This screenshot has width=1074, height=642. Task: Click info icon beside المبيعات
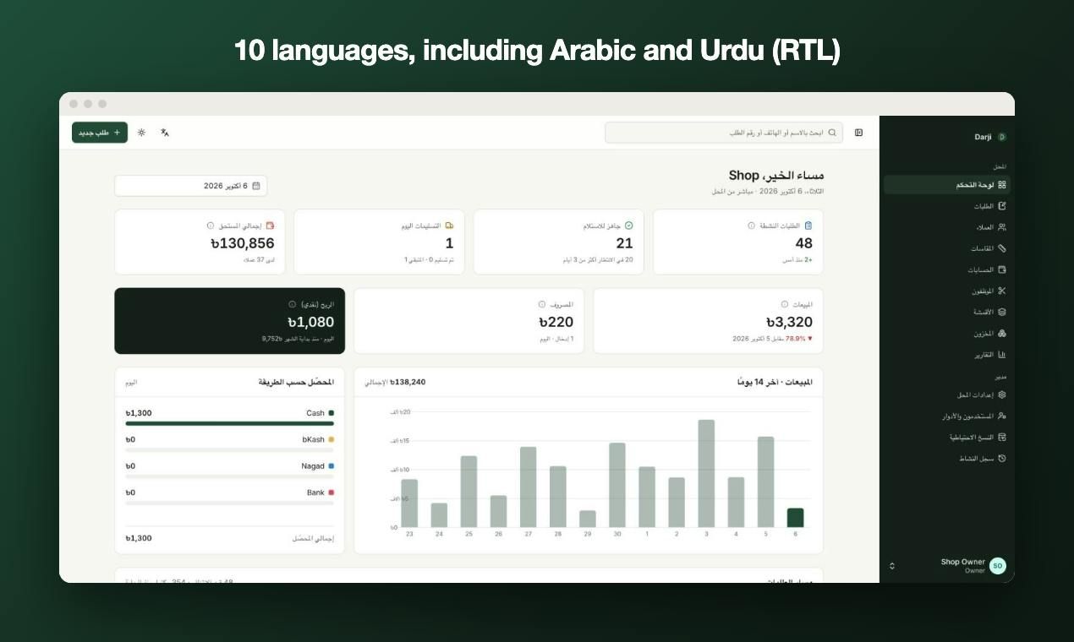pyautogui.click(x=785, y=304)
